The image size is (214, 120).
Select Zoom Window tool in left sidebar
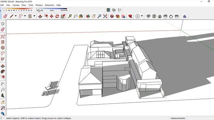coord(3,108)
